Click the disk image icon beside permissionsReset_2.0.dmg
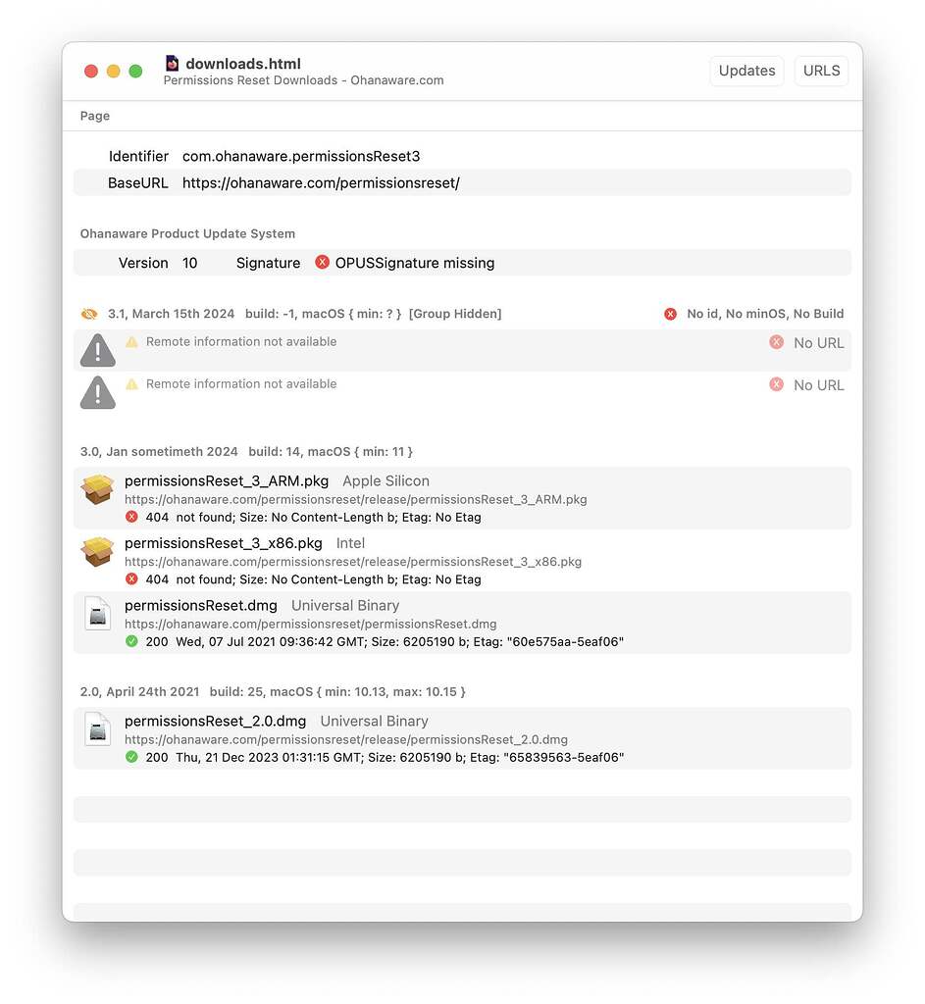The width and height of the screenshot is (925, 1004). tap(97, 729)
